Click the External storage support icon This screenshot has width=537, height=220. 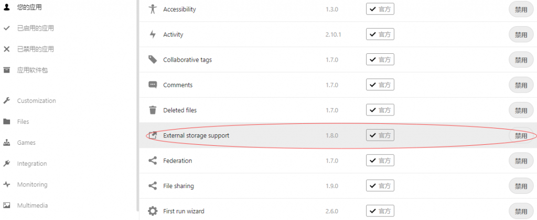click(x=153, y=135)
